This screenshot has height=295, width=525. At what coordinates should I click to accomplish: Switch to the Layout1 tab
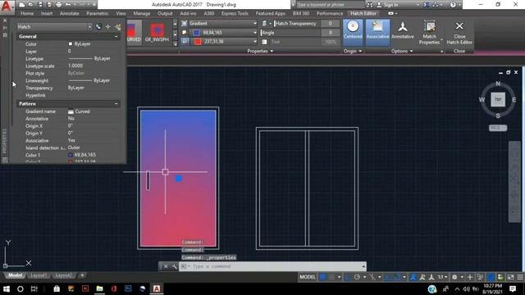tap(39, 275)
